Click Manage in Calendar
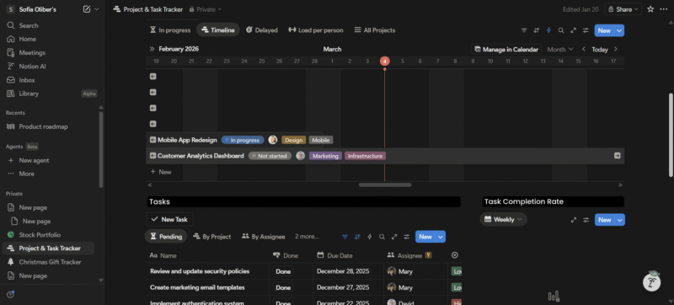 pyautogui.click(x=506, y=50)
